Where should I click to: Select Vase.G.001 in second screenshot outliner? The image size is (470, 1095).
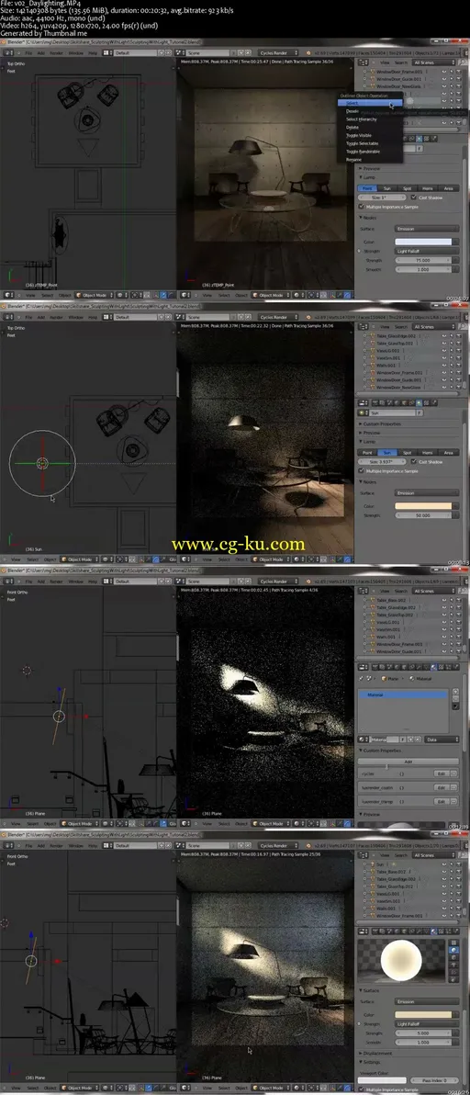tap(388, 351)
